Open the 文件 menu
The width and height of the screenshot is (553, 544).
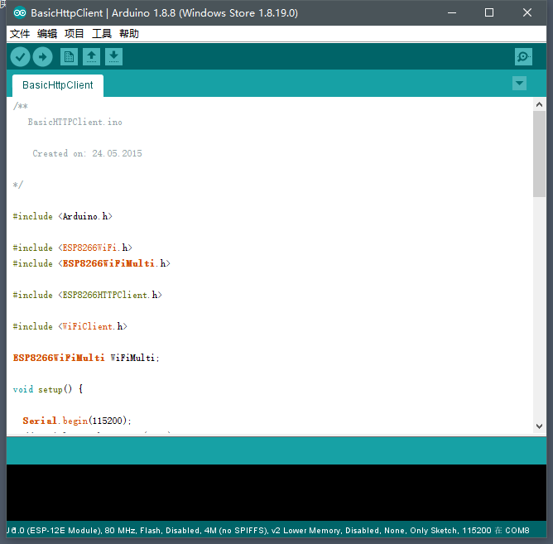tap(20, 34)
